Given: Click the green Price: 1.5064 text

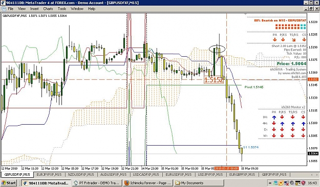Looking at the screenshot, I should [x=291, y=64].
